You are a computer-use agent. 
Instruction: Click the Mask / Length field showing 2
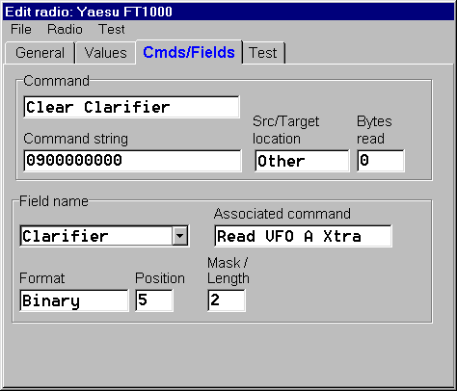tap(227, 300)
